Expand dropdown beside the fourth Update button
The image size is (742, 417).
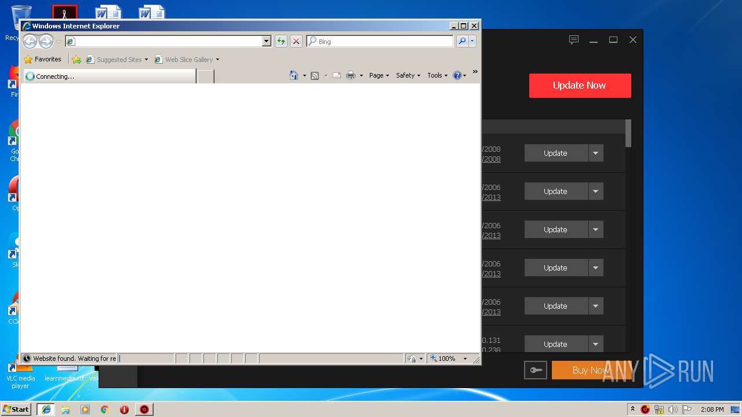[x=596, y=268]
